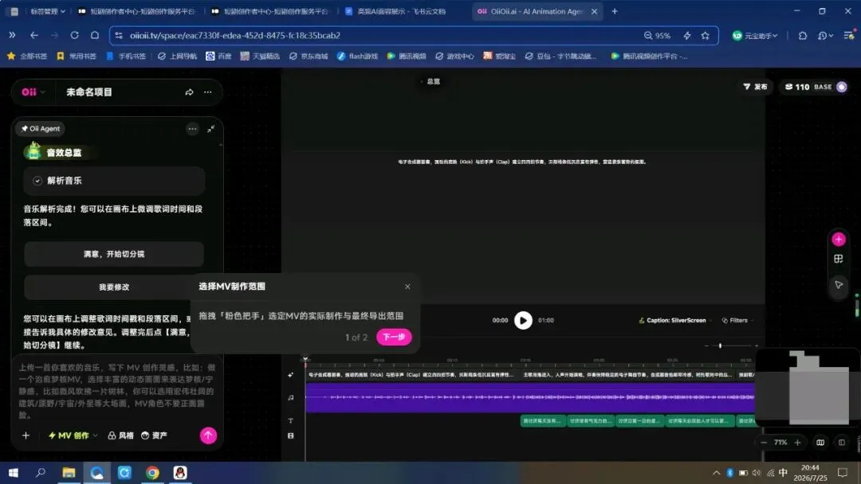
Task: Select the music note track icon
Action: 290,397
